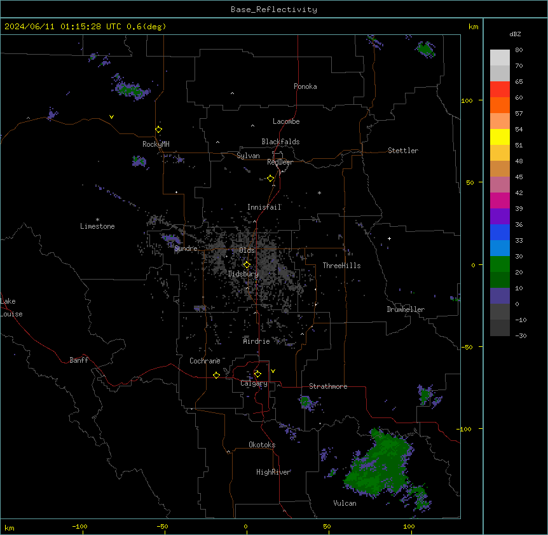The height and width of the screenshot is (535, 548).
Task: Click the HighRiver label
Action: [x=273, y=472]
